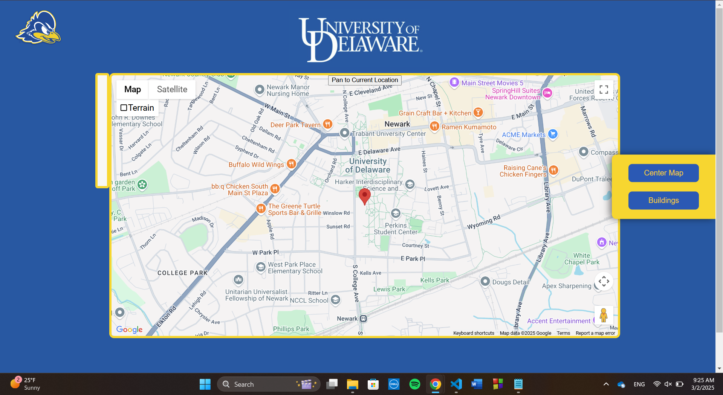Click ACME Markets shopping cart marker

(553, 134)
